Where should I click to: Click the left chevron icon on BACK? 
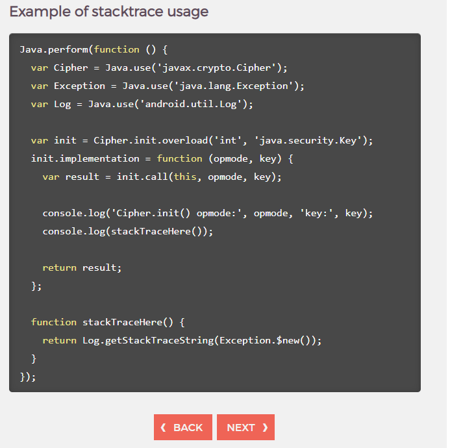(163, 427)
